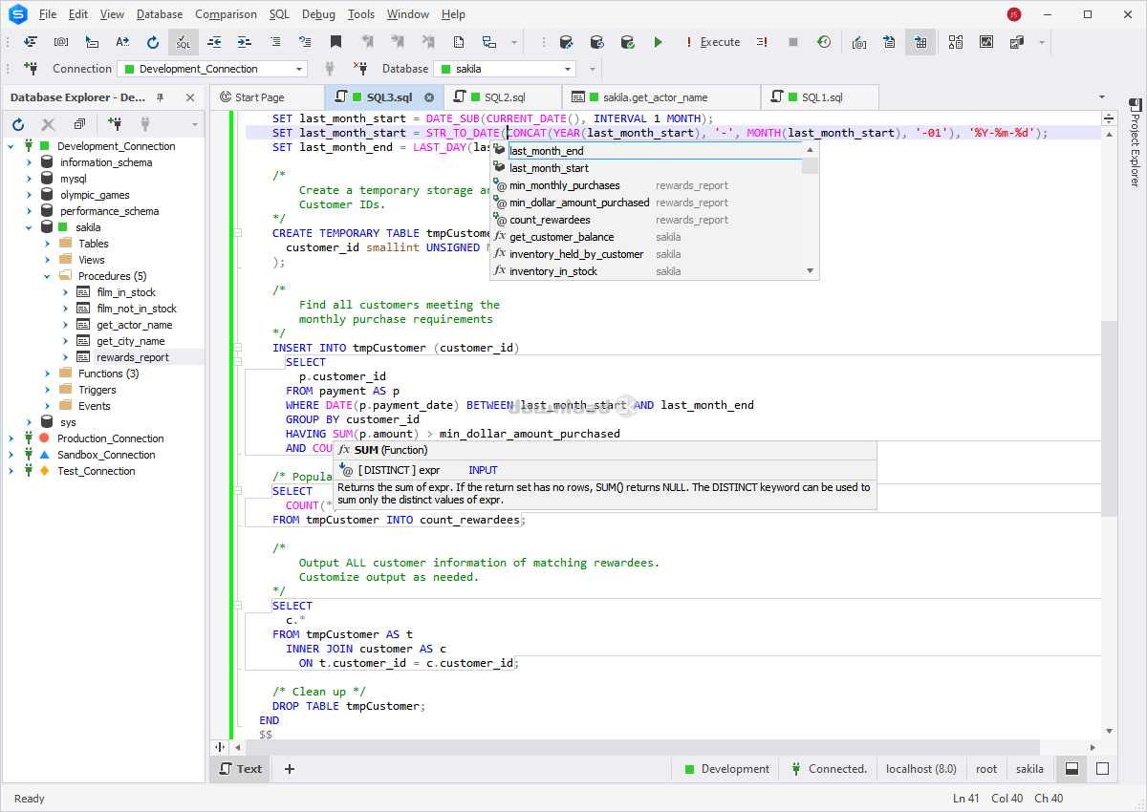Expand the Functions (3) folder
The height and width of the screenshot is (812, 1147).
47,374
